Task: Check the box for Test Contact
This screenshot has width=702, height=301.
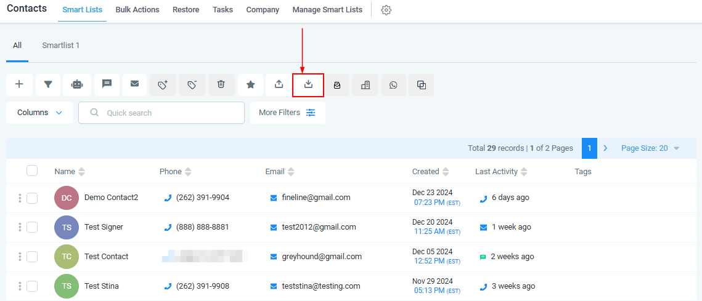Action: click(32, 257)
